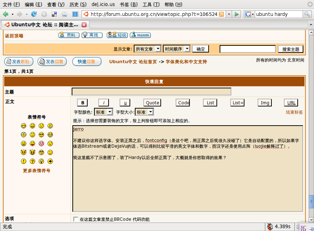
Task: Click the gray stop loading icon
Action: pyautogui.click(x=44, y=14)
